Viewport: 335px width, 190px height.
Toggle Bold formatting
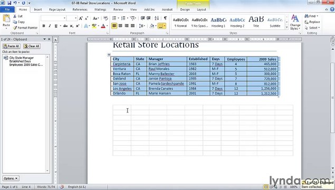tap(44, 26)
